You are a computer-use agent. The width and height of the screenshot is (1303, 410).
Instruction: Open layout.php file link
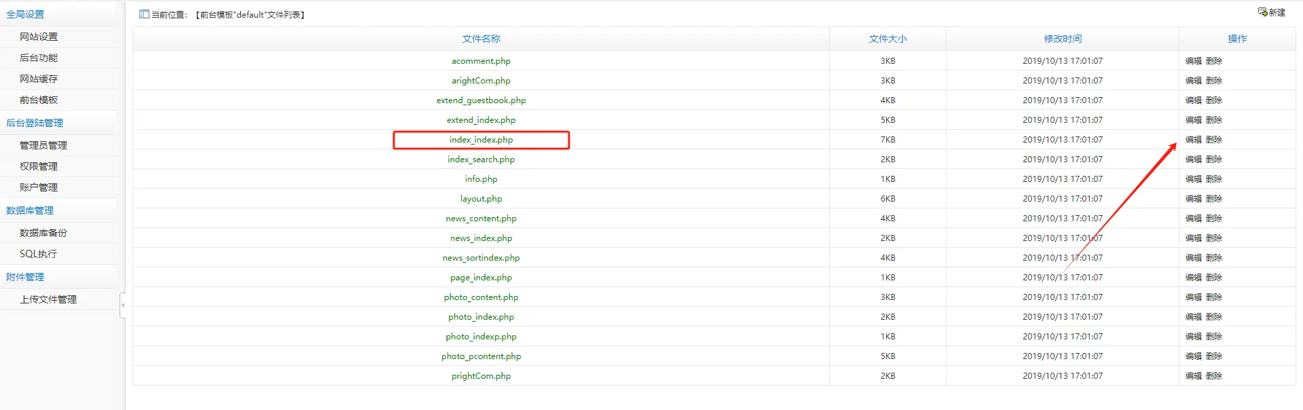[x=481, y=199]
